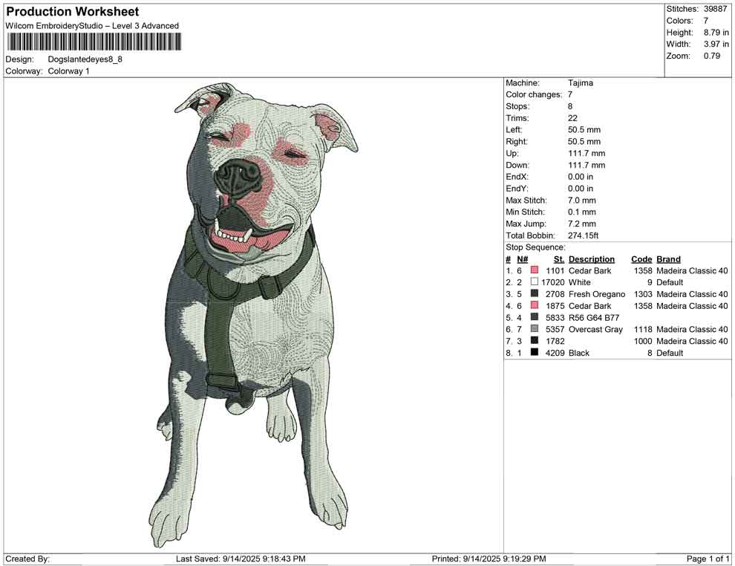Click the barcode under the worksheet title

[94, 42]
